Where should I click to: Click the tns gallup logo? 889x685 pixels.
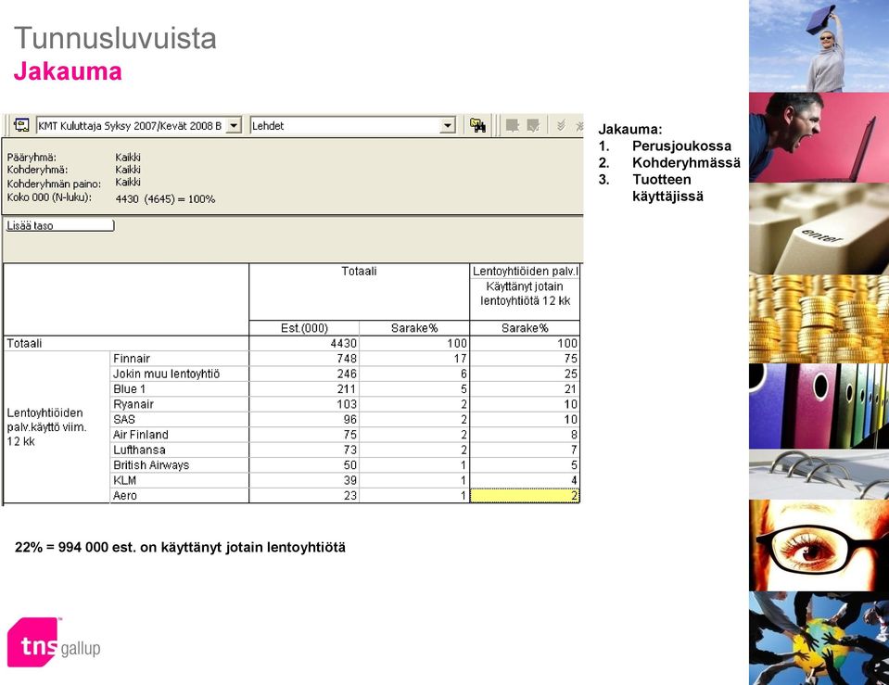(54, 642)
